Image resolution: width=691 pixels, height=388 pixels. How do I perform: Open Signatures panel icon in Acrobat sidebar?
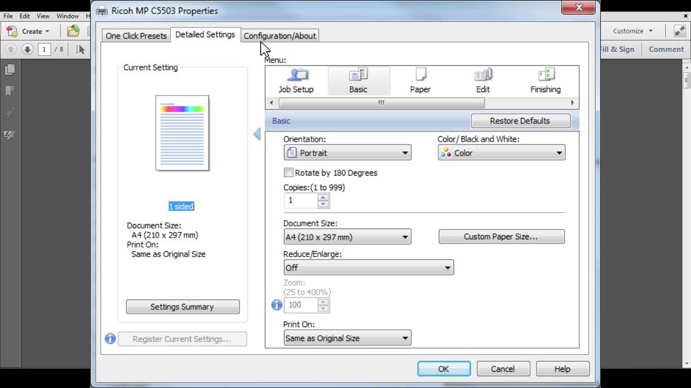[x=9, y=135]
